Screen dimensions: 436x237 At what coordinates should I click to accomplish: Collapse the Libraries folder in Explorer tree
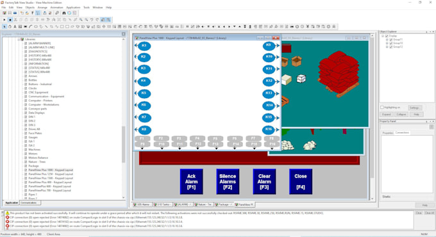coord(19,40)
